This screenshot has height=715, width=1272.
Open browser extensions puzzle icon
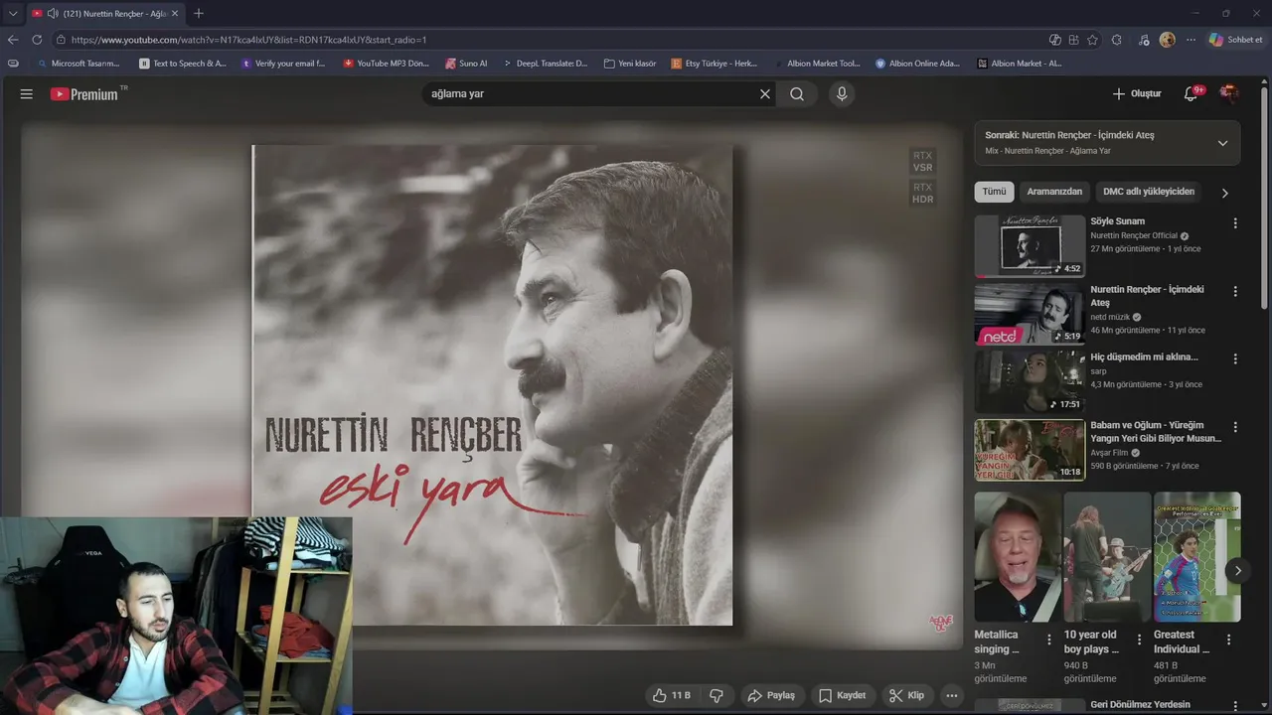[1117, 40]
